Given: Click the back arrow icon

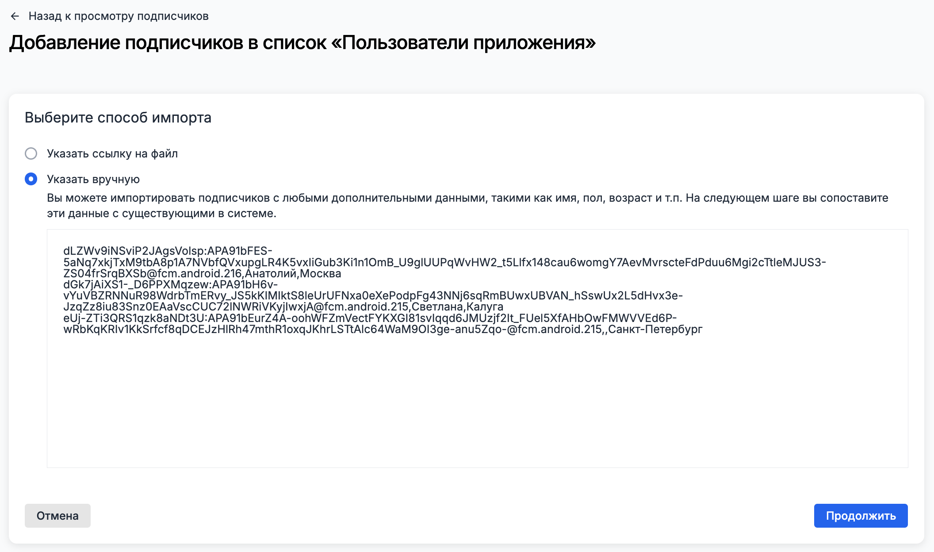Looking at the screenshot, I should (x=15, y=16).
